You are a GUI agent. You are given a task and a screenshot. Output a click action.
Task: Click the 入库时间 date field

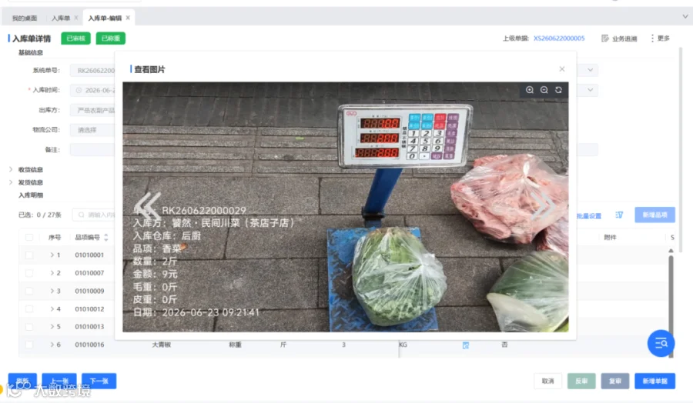click(x=92, y=90)
